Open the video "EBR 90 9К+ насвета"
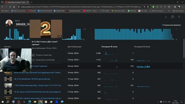This screenshot has width=185, height=104. (38, 98)
